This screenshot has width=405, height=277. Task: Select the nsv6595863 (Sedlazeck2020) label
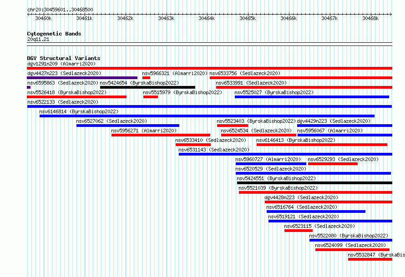coord(63,83)
